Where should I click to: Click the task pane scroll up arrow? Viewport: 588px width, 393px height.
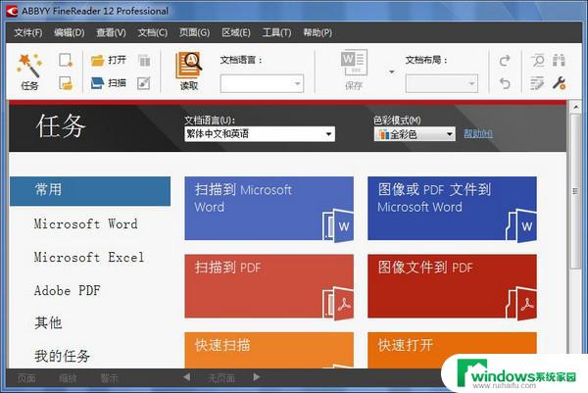(575, 107)
